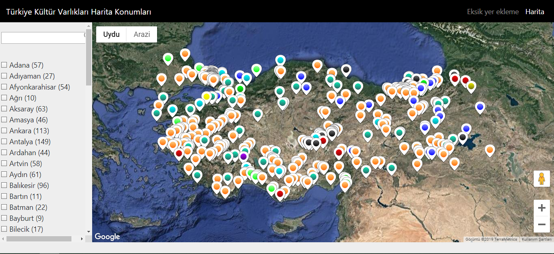This screenshot has width=554, height=254.
Task: Toggle the Antalya (149) checkbox
Action: [4, 142]
